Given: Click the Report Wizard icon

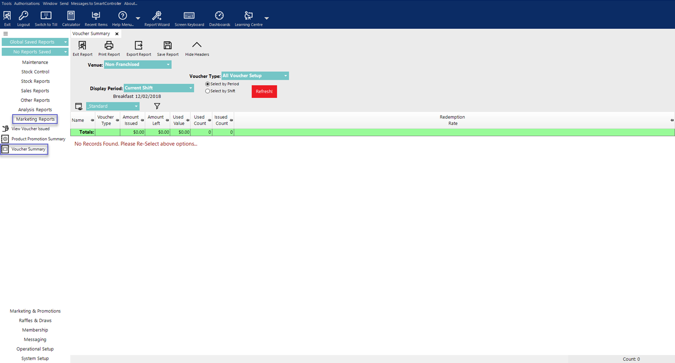Looking at the screenshot, I should coord(157,16).
